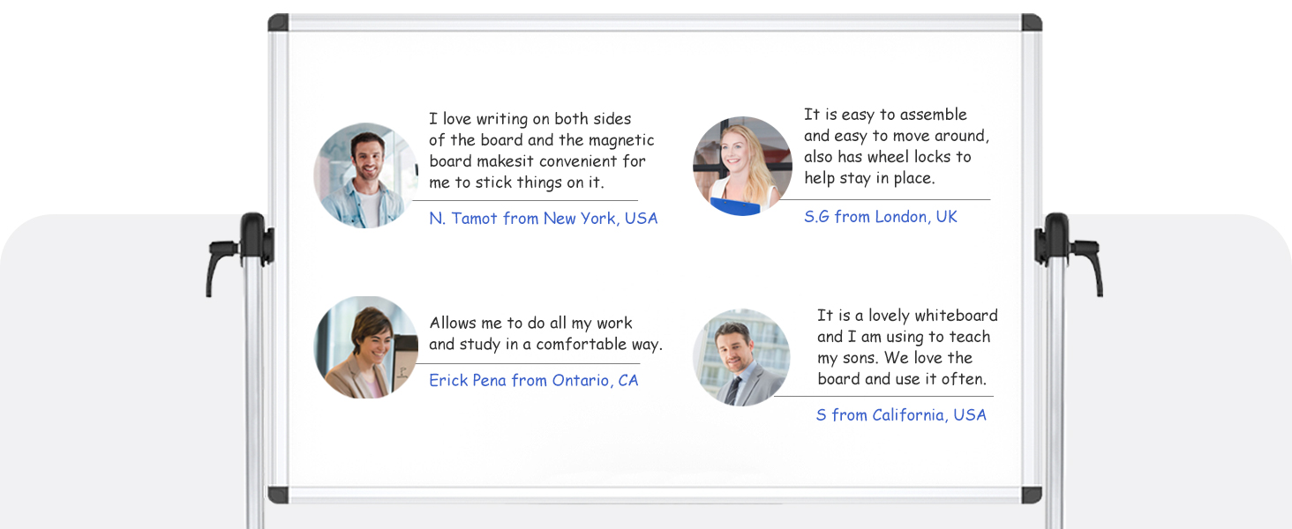The image size is (1292, 529).
Task: Click the bottom-right black corner bracket
Action: [1031, 495]
